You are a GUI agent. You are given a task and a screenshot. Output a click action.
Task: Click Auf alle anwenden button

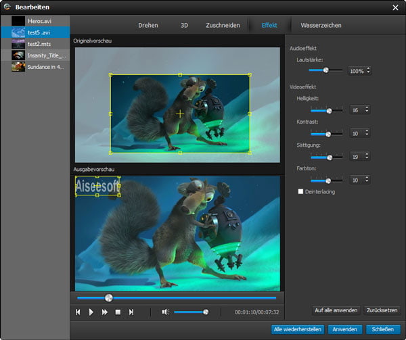click(x=336, y=310)
